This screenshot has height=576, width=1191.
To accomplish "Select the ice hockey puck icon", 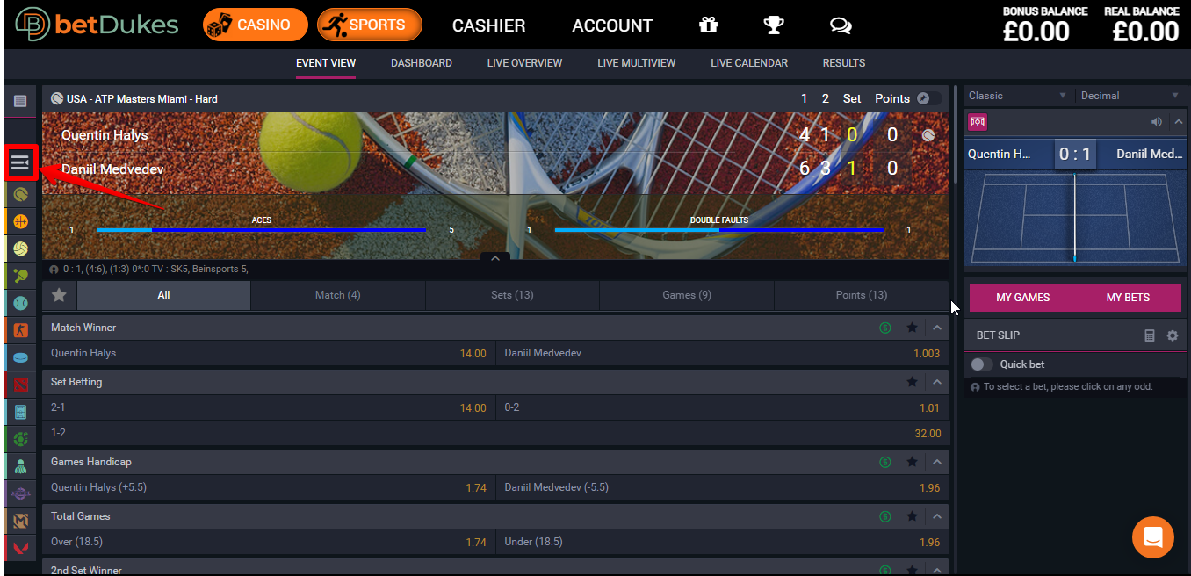I will point(20,357).
